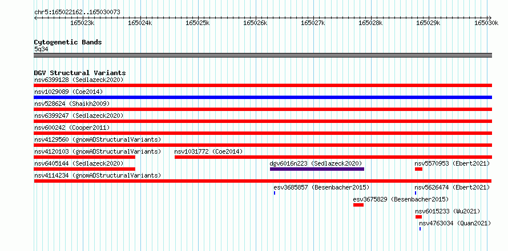The width and height of the screenshot is (508, 251).
Task: Select the tiny blue esv3685857 marker
Action: [x=275, y=193]
